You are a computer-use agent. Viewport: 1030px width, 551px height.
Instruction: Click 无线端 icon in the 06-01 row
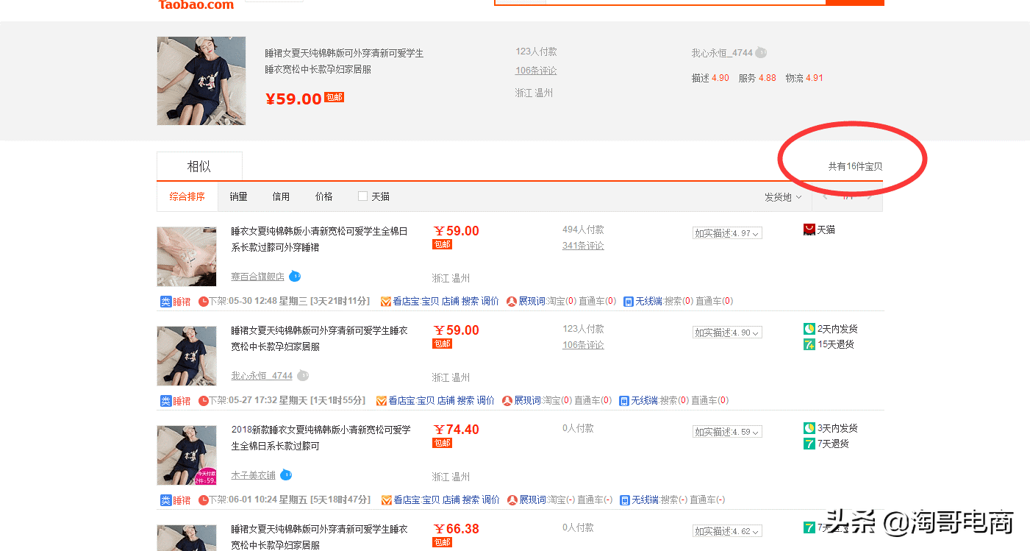coord(625,500)
